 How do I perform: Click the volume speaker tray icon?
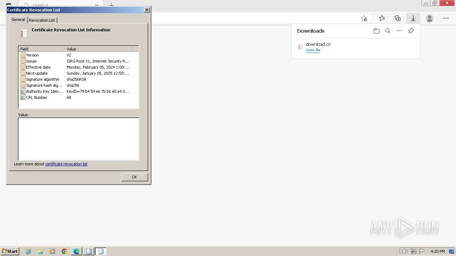(x=405, y=251)
